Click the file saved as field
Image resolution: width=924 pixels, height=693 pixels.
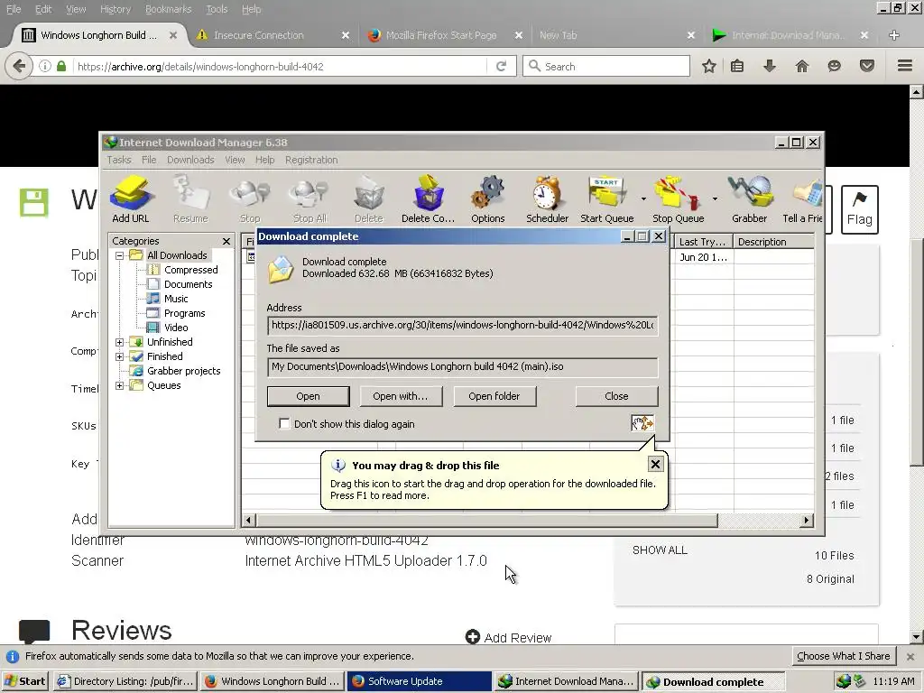point(463,366)
